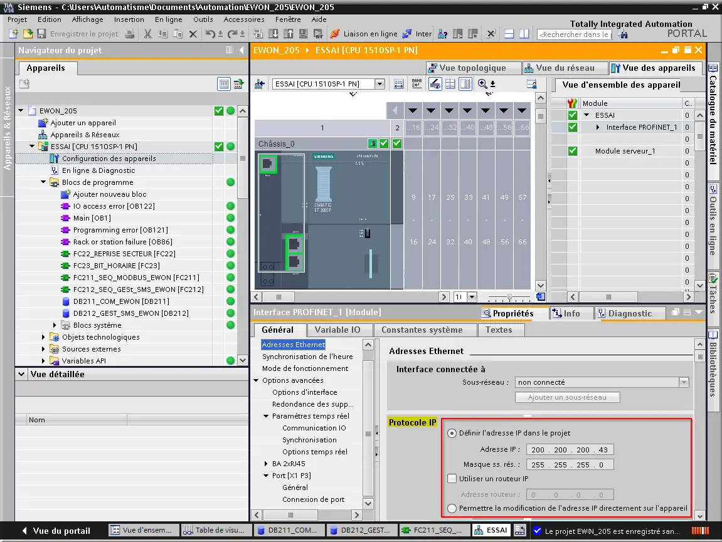Click Vue du portail button
The height and width of the screenshot is (542, 722).
[56, 531]
